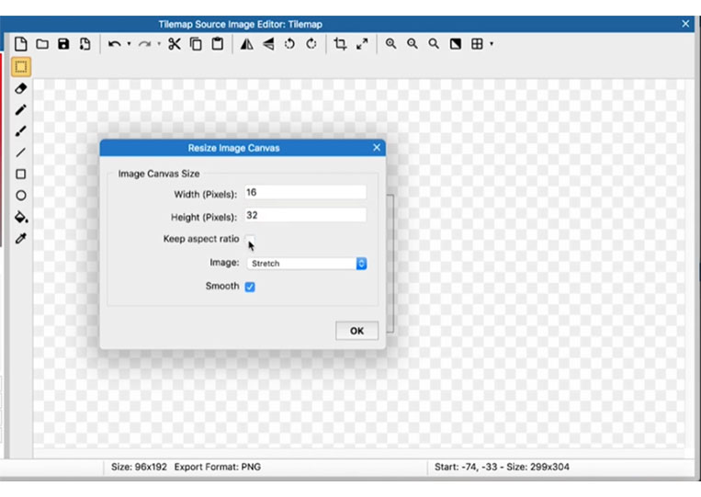This screenshot has width=701, height=497.
Task: Uncheck the Smooth checkbox
Action: point(250,287)
